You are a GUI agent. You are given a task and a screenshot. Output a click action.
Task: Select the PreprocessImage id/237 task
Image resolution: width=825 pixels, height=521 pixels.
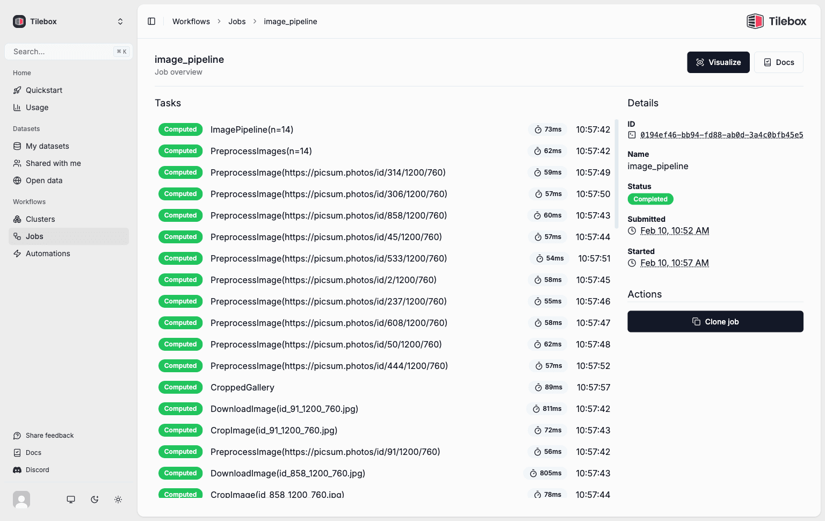pyautogui.click(x=329, y=301)
